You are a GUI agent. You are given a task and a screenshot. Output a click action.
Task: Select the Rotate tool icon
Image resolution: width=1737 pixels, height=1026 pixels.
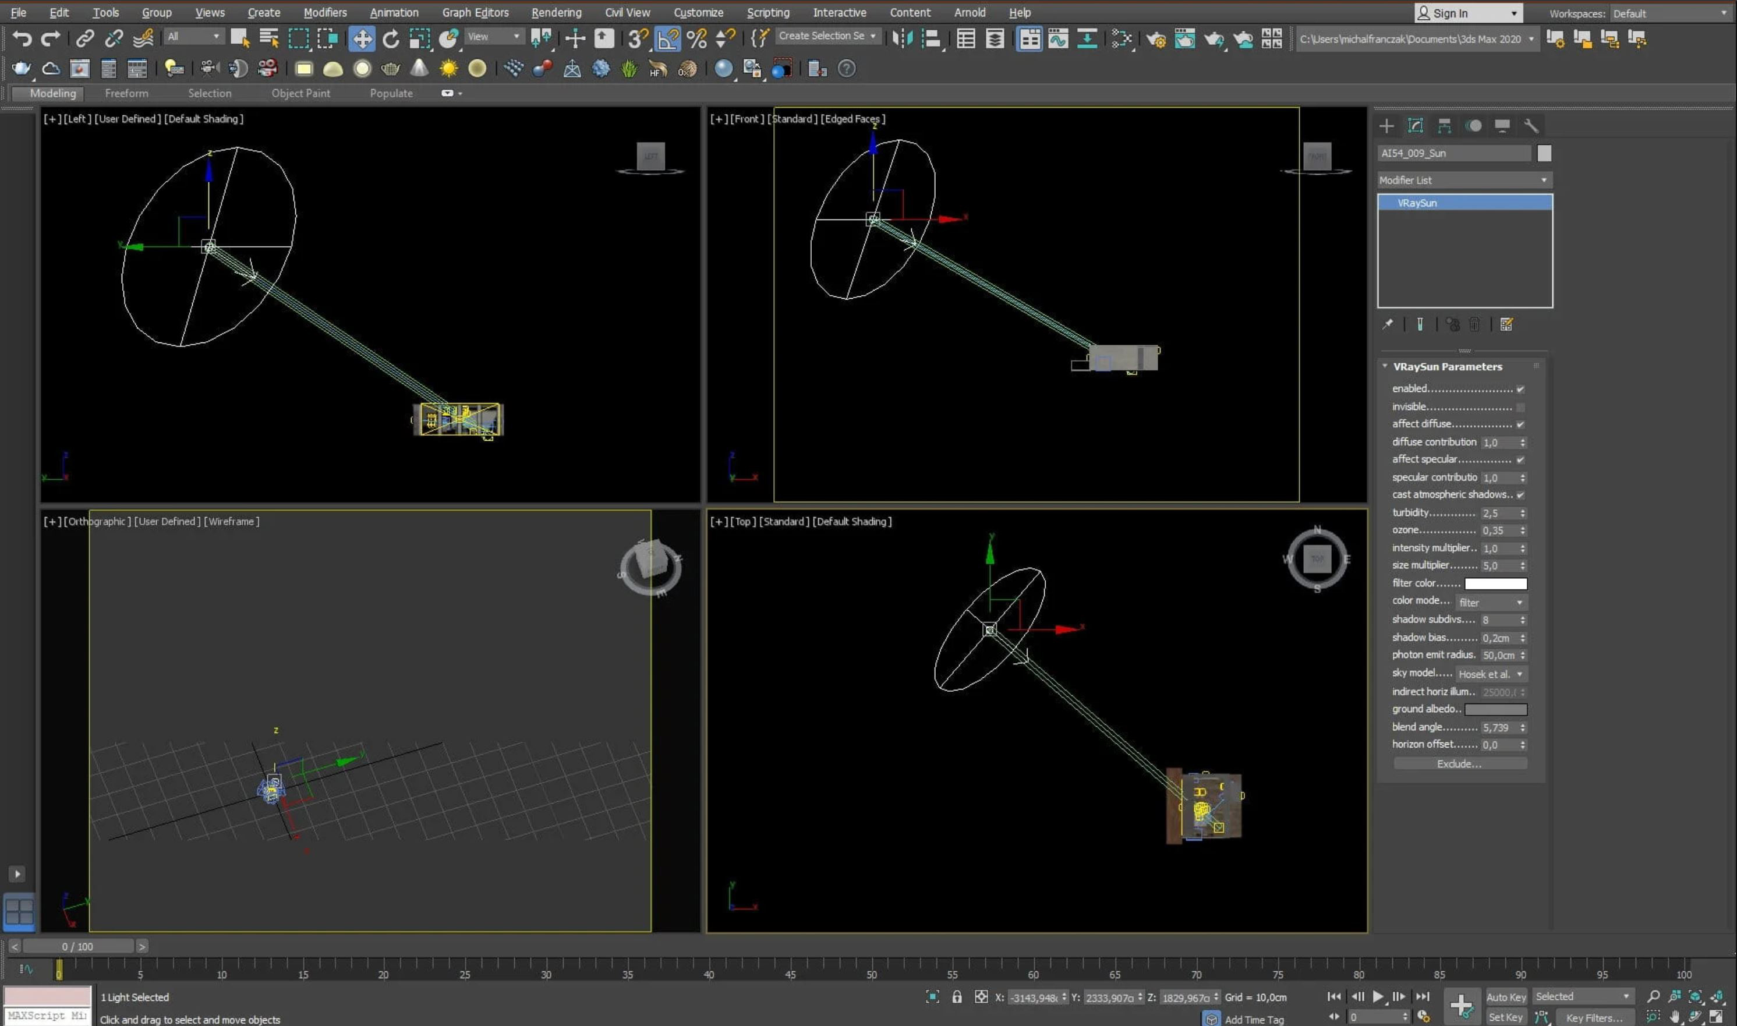(x=391, y=38)
